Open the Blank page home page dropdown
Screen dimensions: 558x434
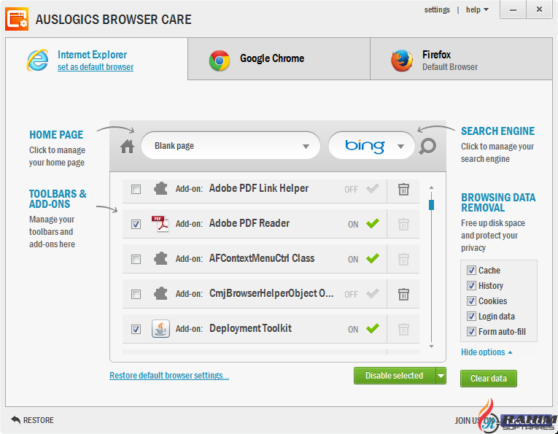230,146
